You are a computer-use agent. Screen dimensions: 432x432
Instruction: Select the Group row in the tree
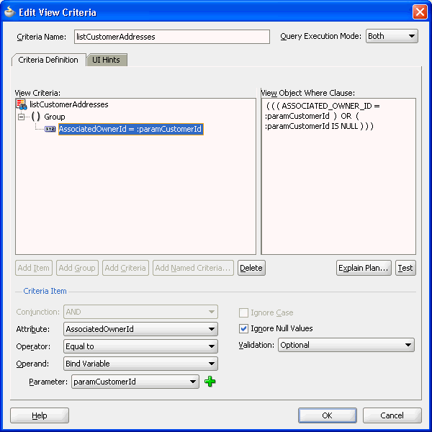[55, 117]
